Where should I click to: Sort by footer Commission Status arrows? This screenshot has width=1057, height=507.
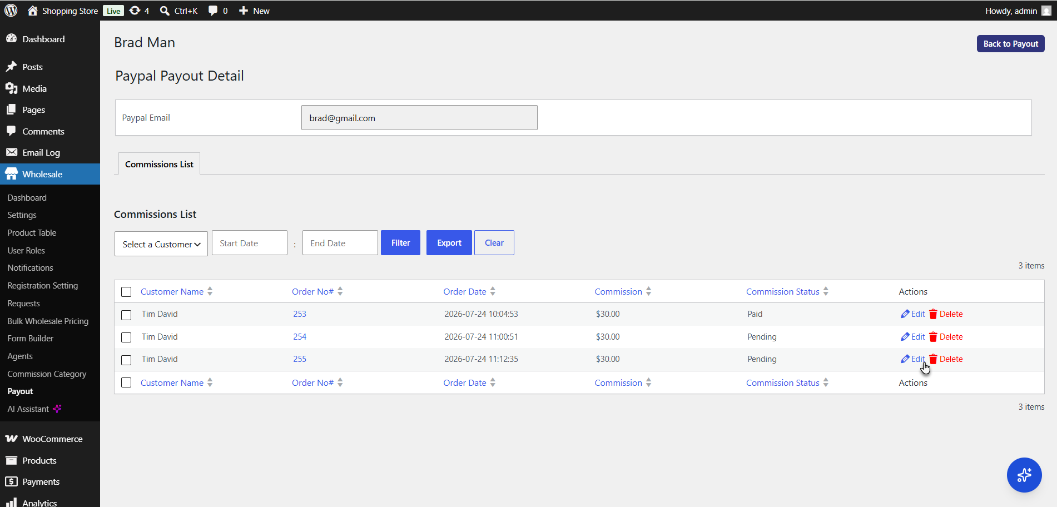click(x=826, y=382)
